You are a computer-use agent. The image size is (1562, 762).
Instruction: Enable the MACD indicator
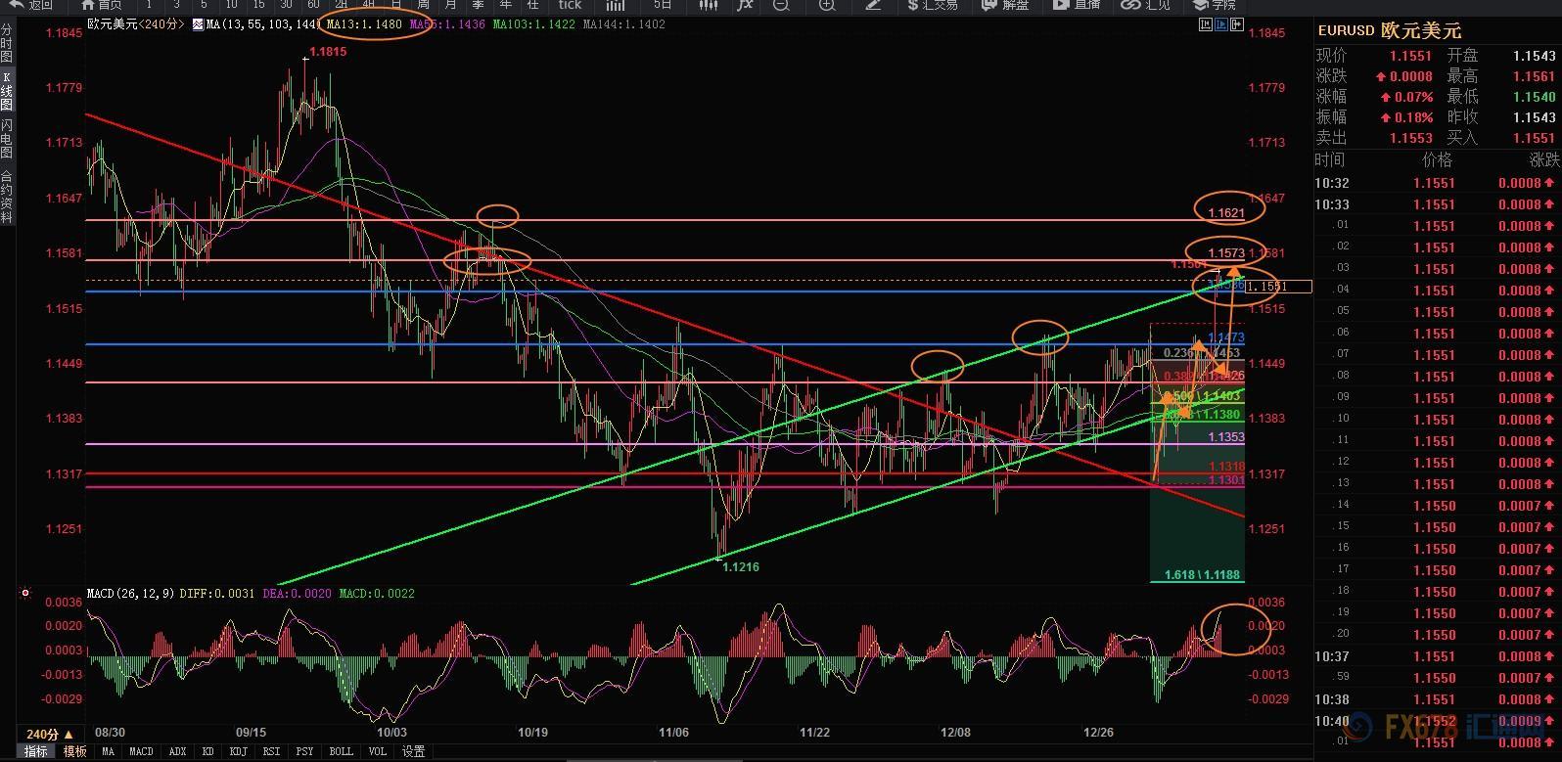[x=141, y=751]
